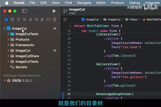Open the Find menu
161x107 pixels.
[68, 3]
